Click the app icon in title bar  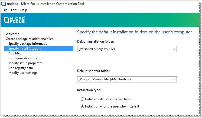point(3,4)
